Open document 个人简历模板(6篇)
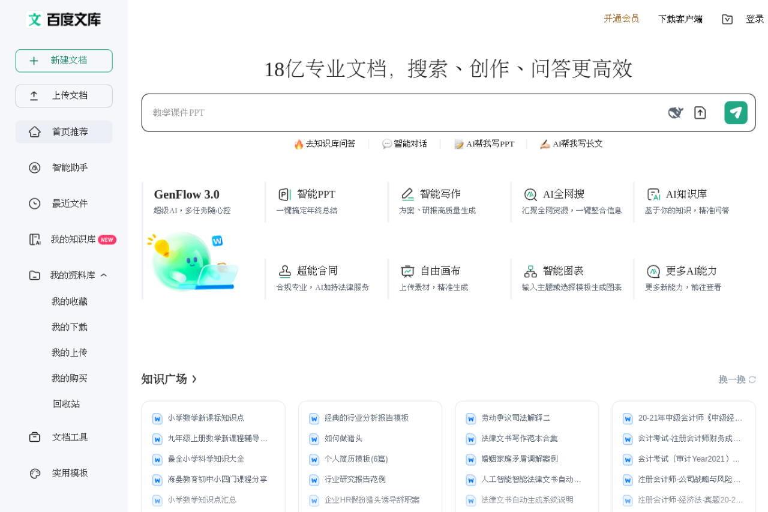Screen dimensions: 768x512 coord(356,459)
